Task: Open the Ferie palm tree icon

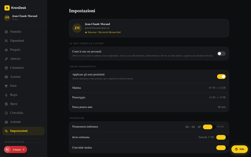Action: [6, 86]
